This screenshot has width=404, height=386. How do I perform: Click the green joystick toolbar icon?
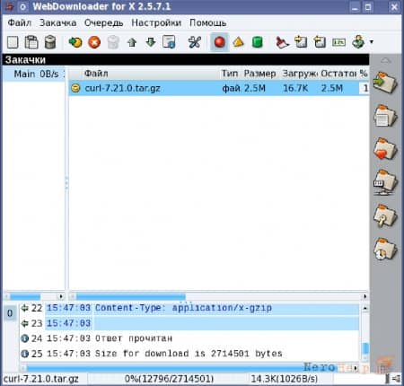(358, 42)
